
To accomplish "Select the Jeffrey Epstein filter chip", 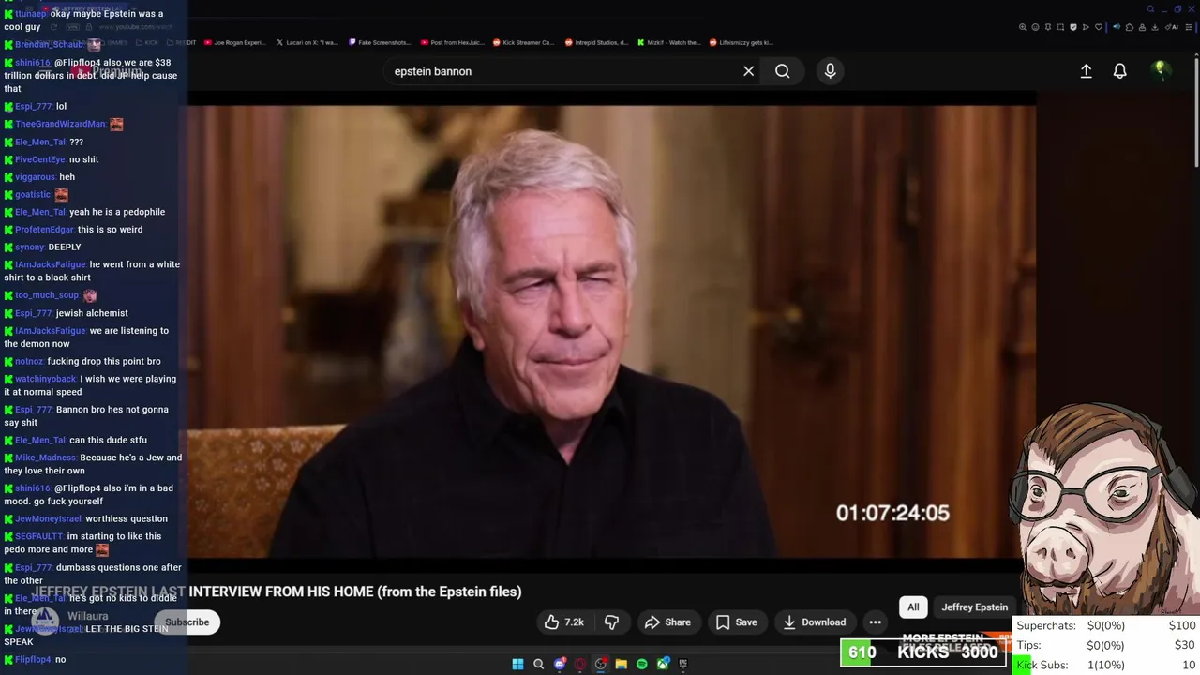I will 974,607.
